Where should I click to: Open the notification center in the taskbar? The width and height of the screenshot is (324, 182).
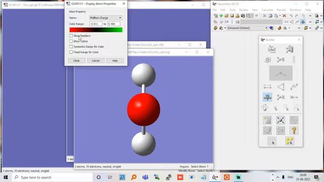[x=316, y=177]
